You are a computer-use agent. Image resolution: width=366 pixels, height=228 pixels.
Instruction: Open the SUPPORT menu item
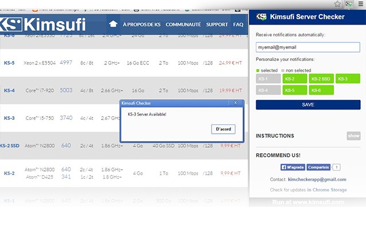click(217, 25)
